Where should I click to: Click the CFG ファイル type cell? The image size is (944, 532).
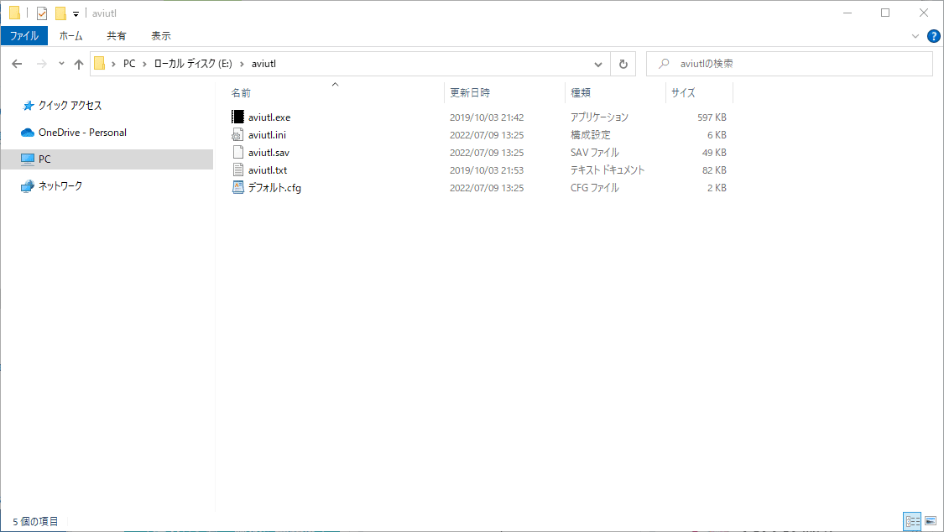pos(595,188)
